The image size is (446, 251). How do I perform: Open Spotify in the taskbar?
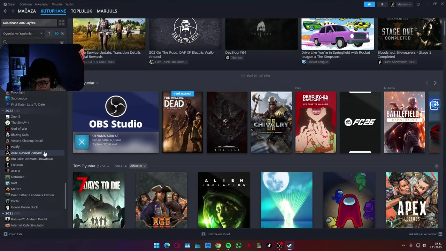pyautogui.click(x=228, y=245)
